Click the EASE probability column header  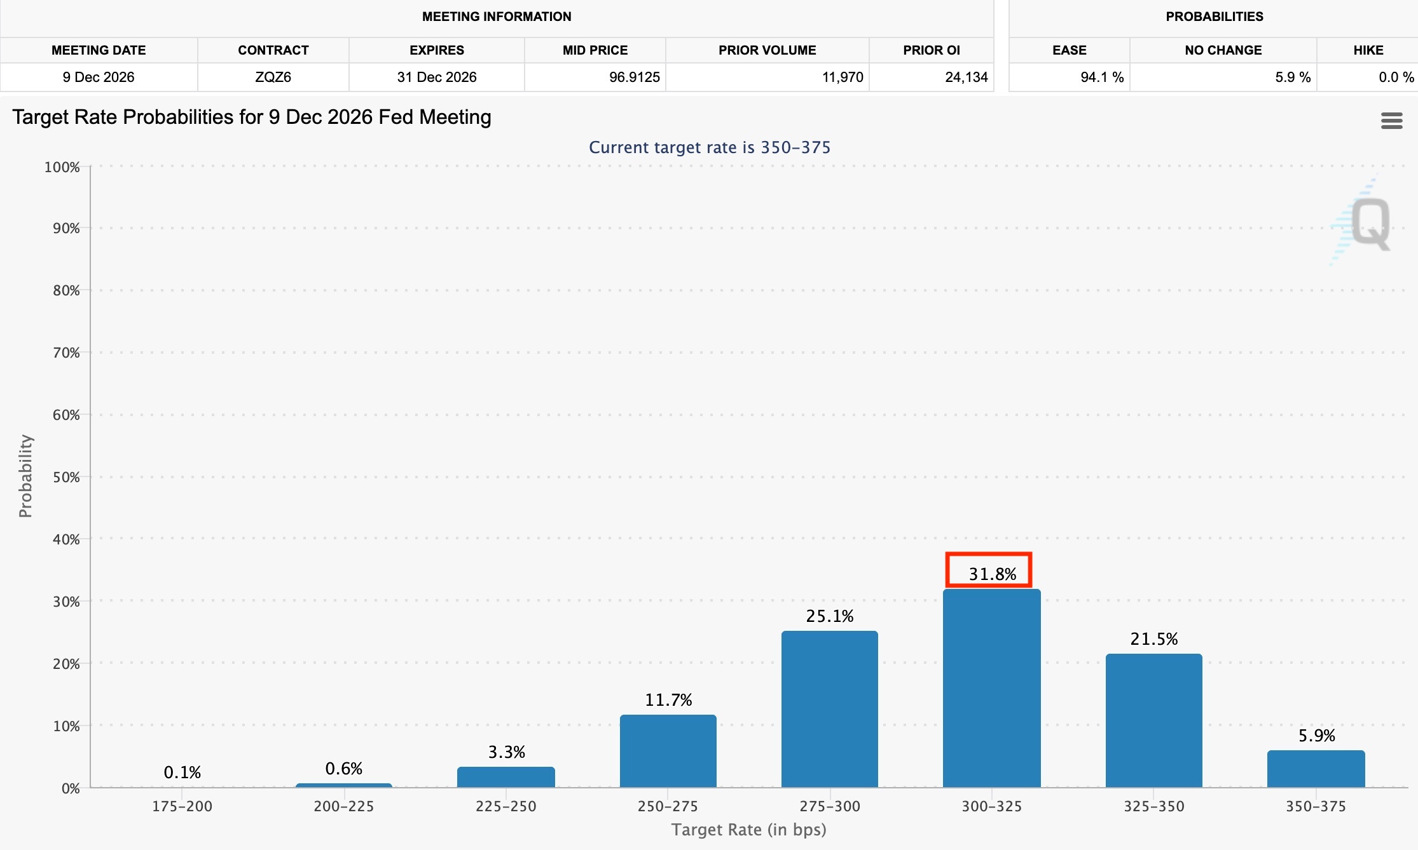tap(1069, 50)
